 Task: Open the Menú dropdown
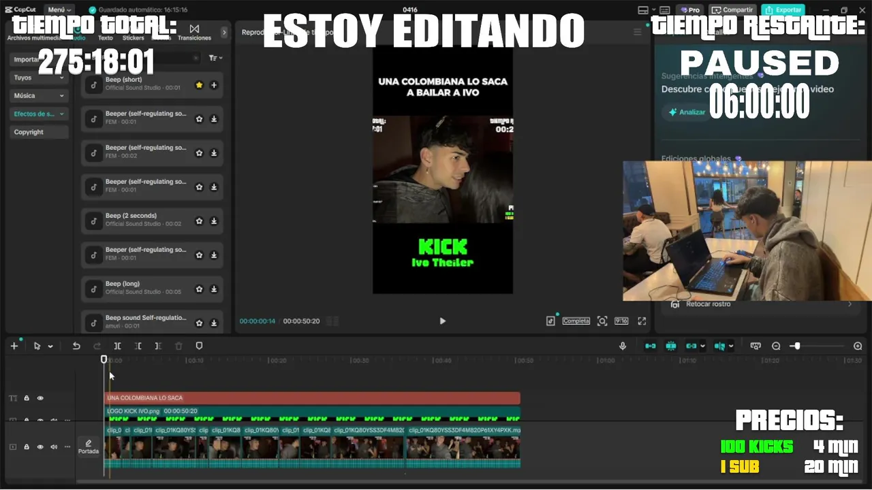pyautogui.click(x=60, y=10)
